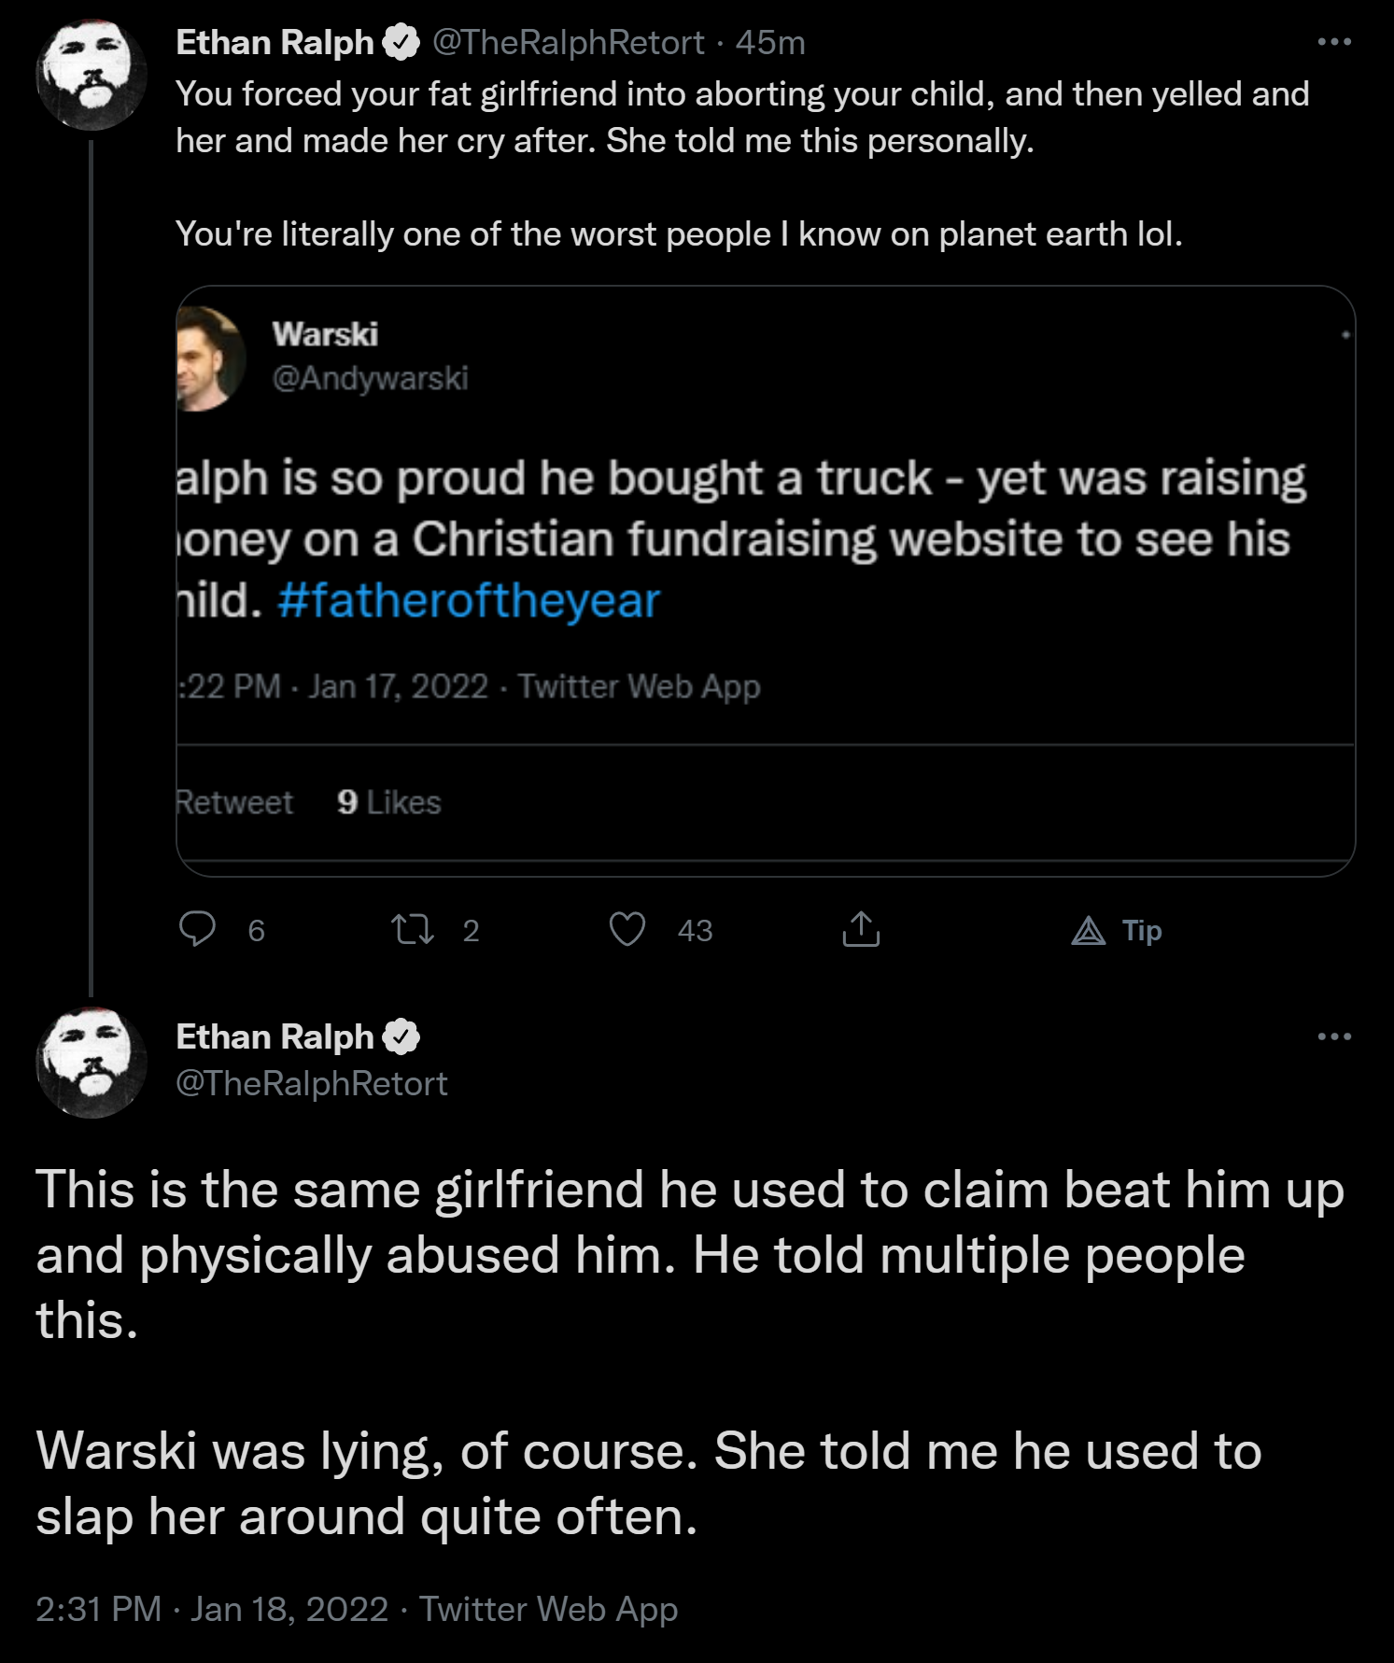This screenshot has height=1663, width=1394.
Task: Click the 9 Likes count in quoted tweet
Action: (389, 802)
